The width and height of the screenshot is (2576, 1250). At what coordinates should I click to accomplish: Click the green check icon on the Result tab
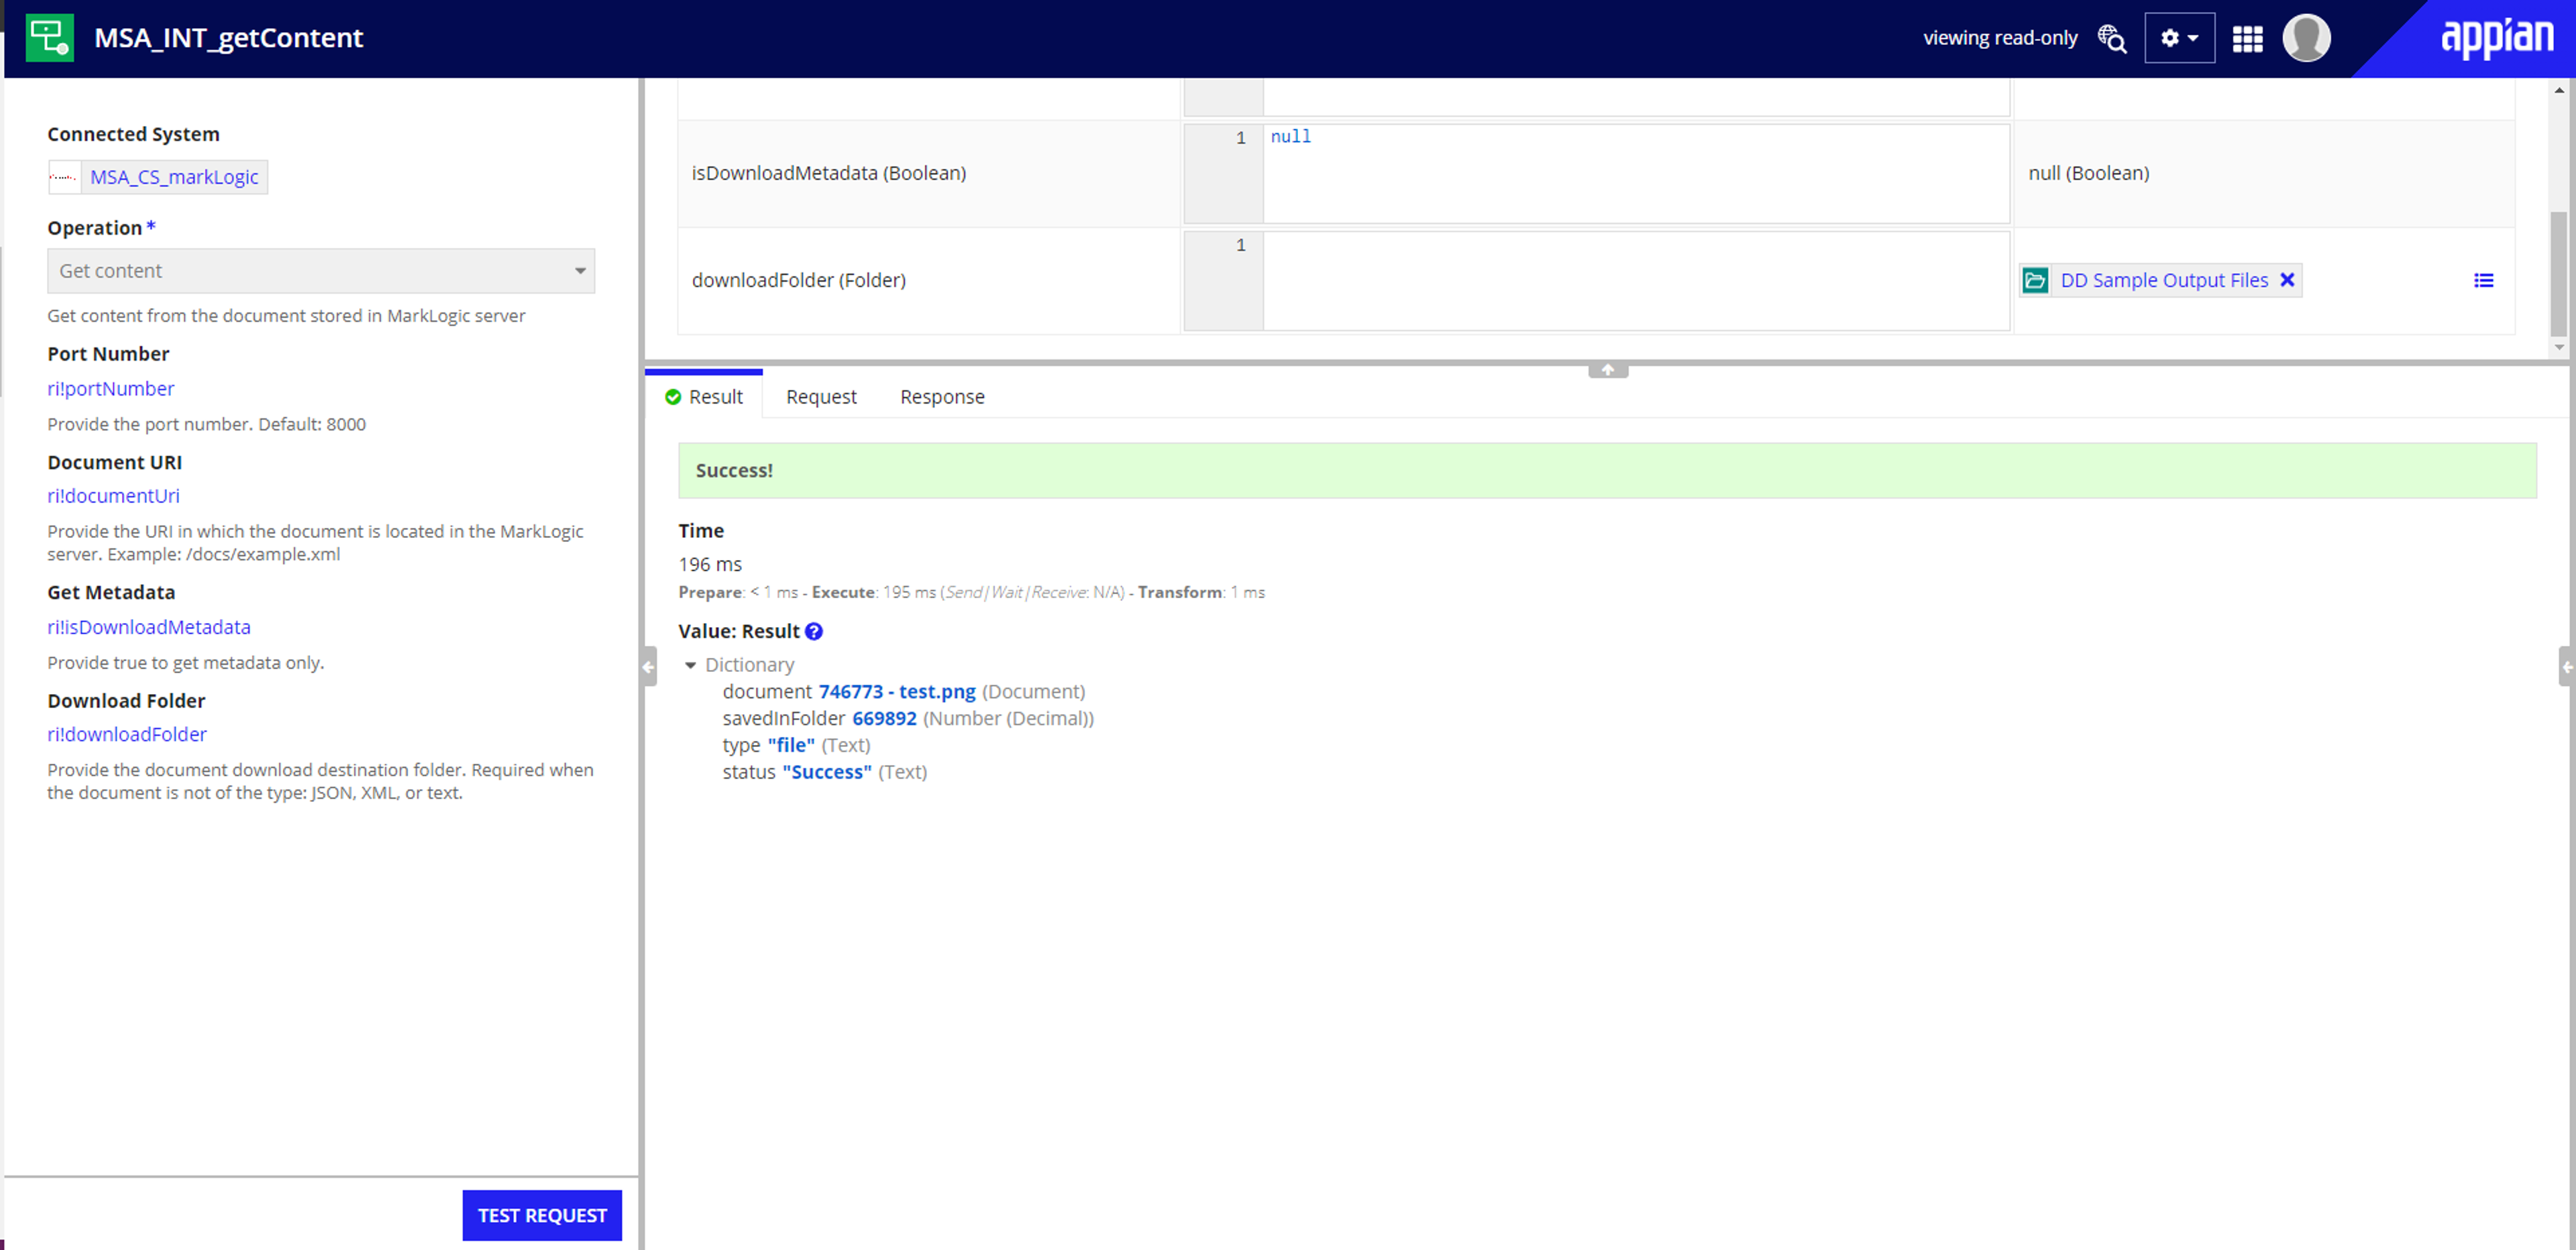(x=673, y=397)
